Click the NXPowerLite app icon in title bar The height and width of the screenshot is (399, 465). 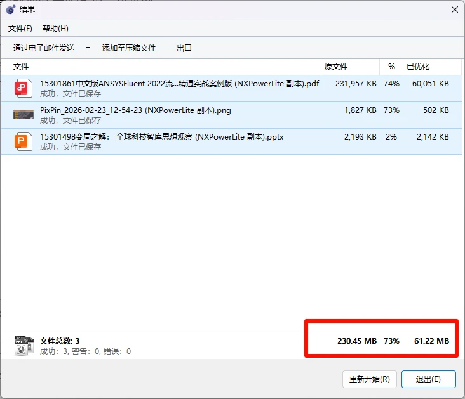coord(11,10)
